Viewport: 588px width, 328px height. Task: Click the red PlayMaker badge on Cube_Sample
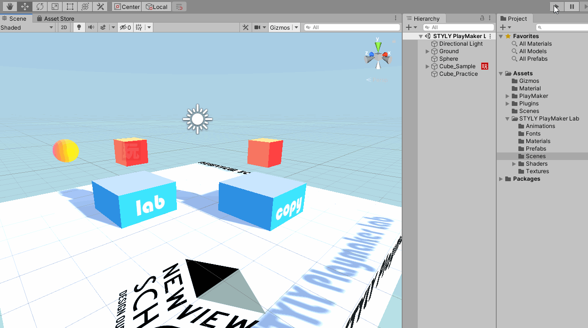pos(485,66)
